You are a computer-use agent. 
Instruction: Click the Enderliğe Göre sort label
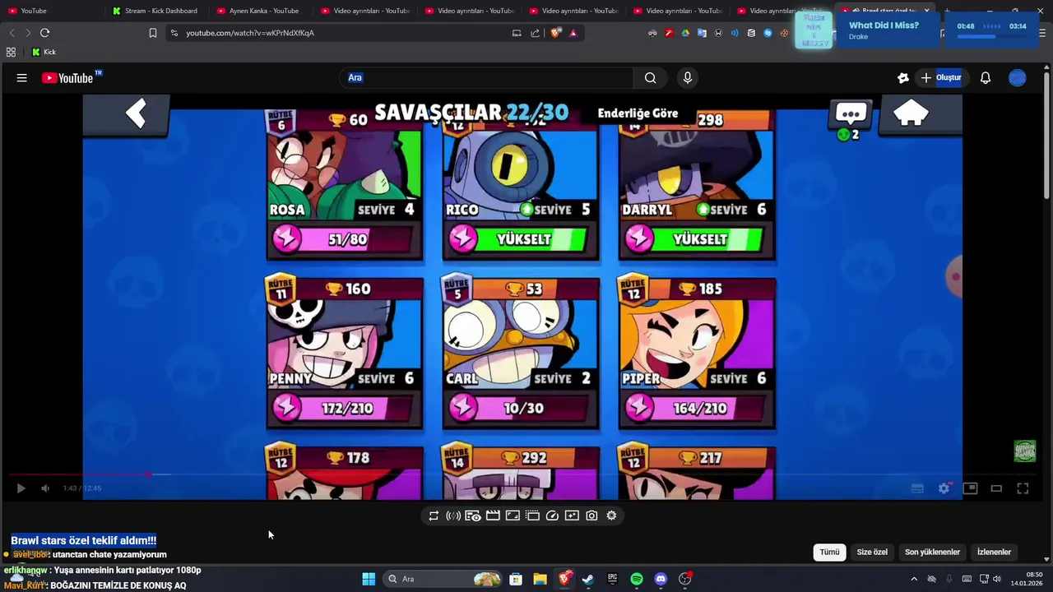[x=638, y=113]
